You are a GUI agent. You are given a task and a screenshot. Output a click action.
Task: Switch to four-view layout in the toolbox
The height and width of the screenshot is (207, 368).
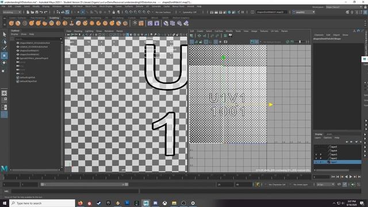(4, 100)
